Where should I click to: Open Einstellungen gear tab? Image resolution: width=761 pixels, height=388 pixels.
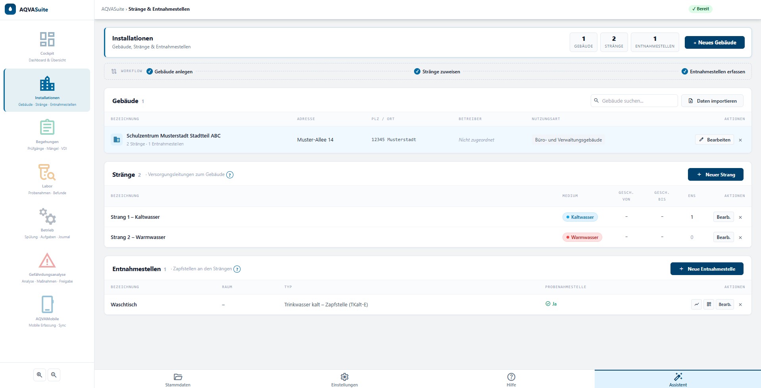[345, 379]
